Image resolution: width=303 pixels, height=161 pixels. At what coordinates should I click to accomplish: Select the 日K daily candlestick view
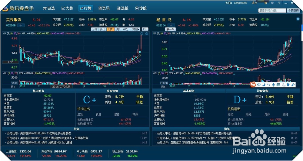click(110, 29)
